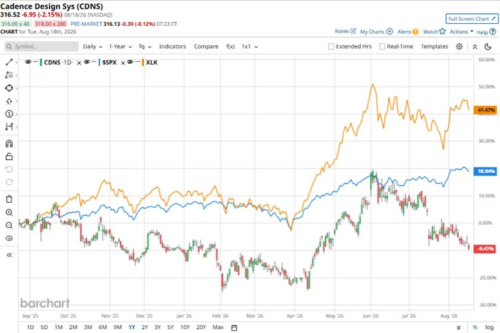This screenshot has height=333, width=500.
Task: Select the arrow marker tool
Action: click(x=9, y=101)
